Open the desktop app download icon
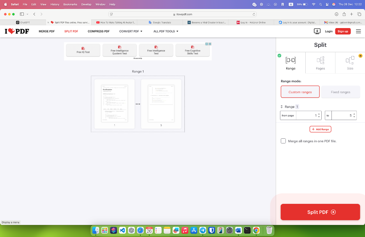 pos(317,31)
